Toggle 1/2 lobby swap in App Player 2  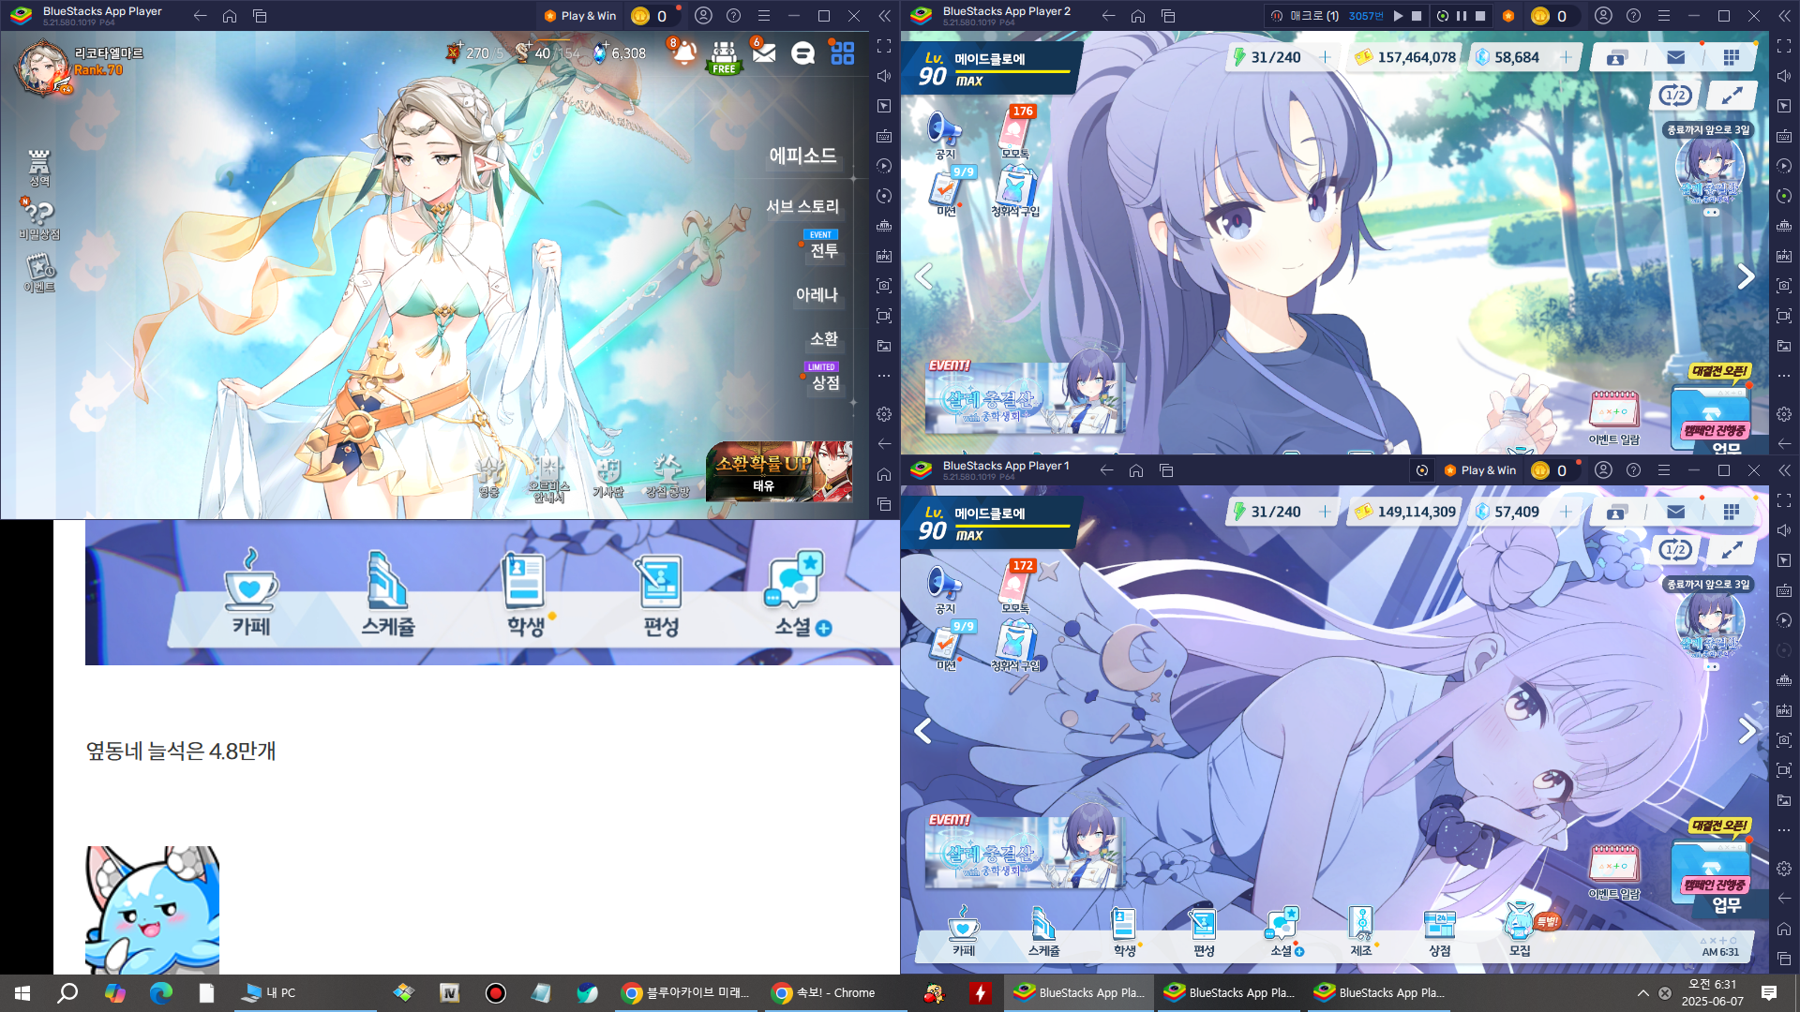click(x=1675, y=95)
